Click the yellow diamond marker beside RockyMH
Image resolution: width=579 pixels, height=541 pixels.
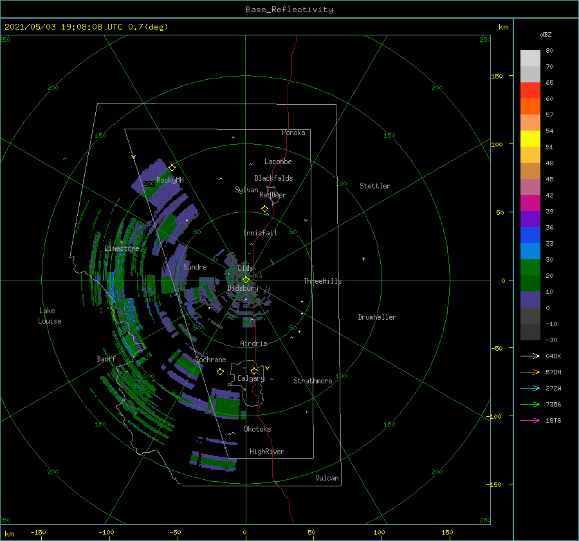172,168
